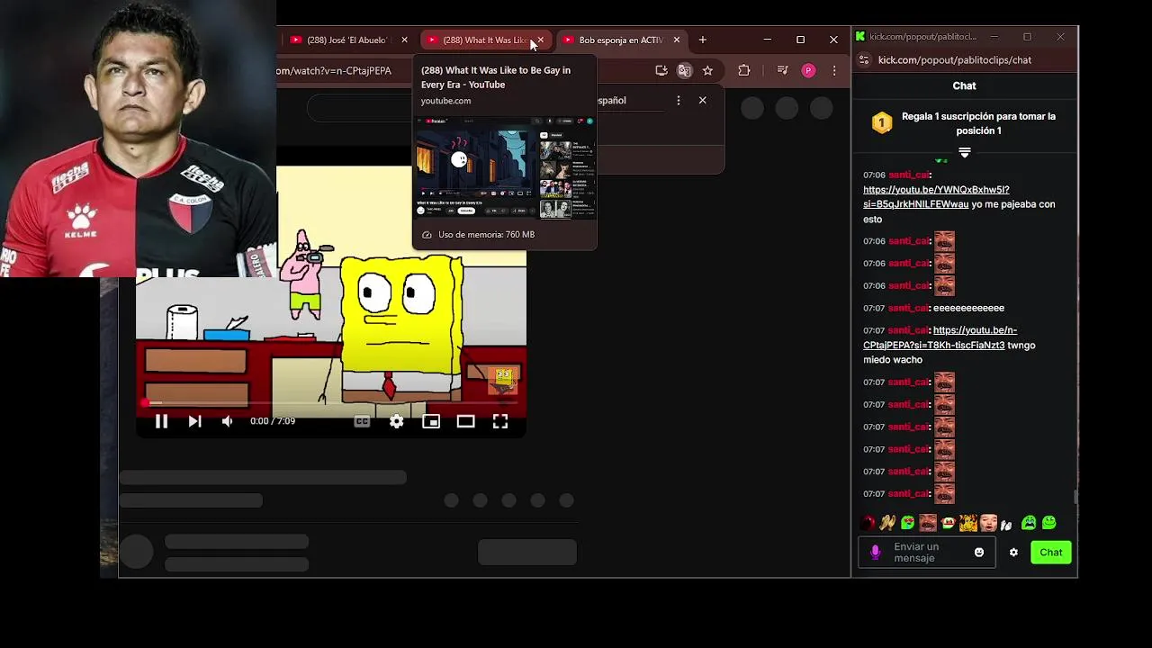
Task: Switch the video to miniplayer mode
Action: [x=431, y=421]
